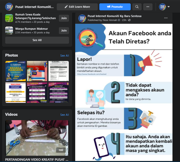The height and width of the screenshot is (162, 180).
Task: Click the info icon next to Noor Amnah
Action: tap(119, 20)
